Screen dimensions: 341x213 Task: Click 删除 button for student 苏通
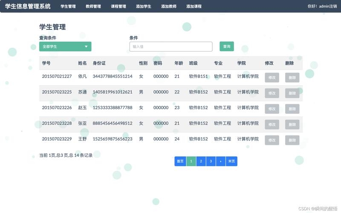point(292,93)
